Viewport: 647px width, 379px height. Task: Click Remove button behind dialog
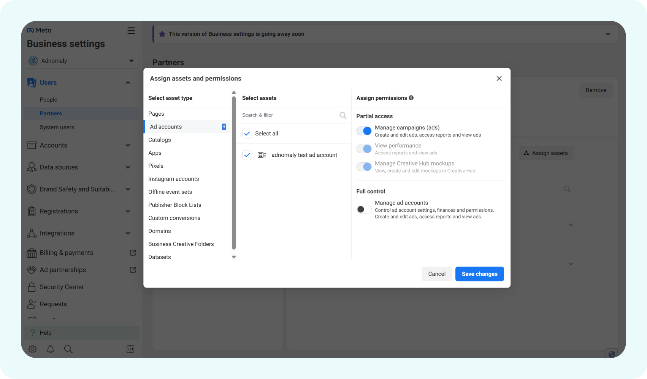pyautogui.click(x=596, y=90)
